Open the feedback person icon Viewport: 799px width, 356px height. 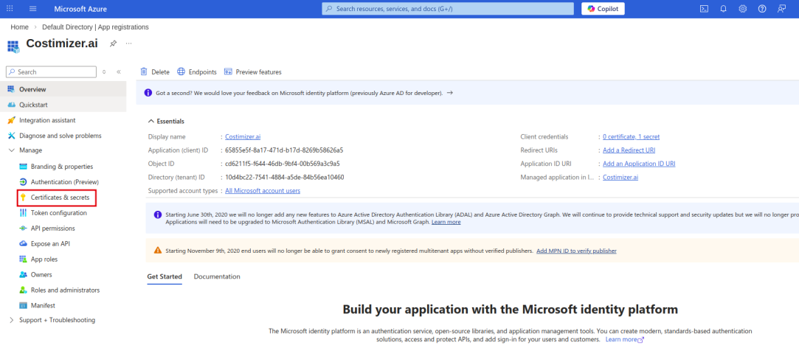pyautogui.click(x=782, y=9)
